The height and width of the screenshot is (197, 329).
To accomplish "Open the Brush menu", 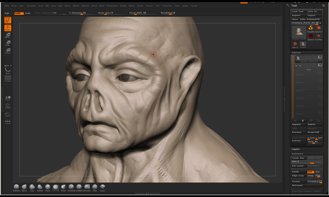I will (x=13, y=5).
